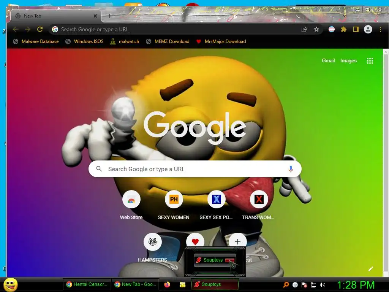Open the flag tray icon with red X

point(304,285)
